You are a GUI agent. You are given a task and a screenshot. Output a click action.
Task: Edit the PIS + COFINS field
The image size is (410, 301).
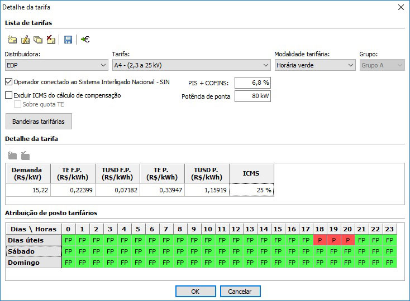[x=252, y=82]
